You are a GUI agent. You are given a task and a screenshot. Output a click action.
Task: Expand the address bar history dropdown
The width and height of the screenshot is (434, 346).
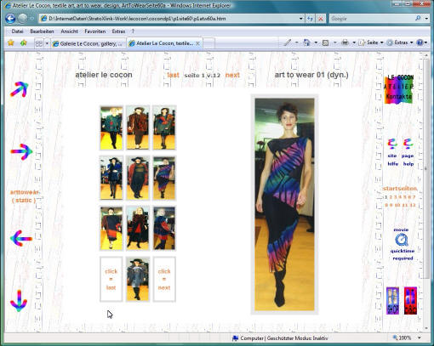pyautogui.click(x=301, y=19)
